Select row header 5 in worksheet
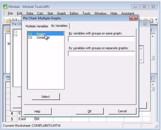 pos(12,119)
